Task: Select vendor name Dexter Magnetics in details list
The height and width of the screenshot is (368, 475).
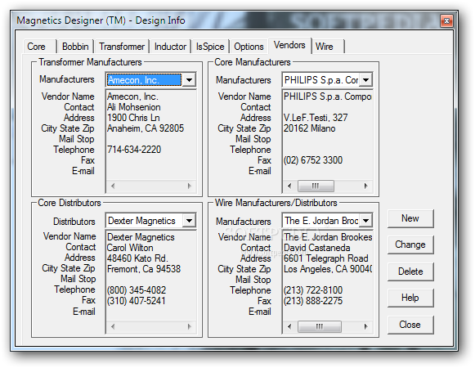Action: pyautogui.click(x=141, y=237)
